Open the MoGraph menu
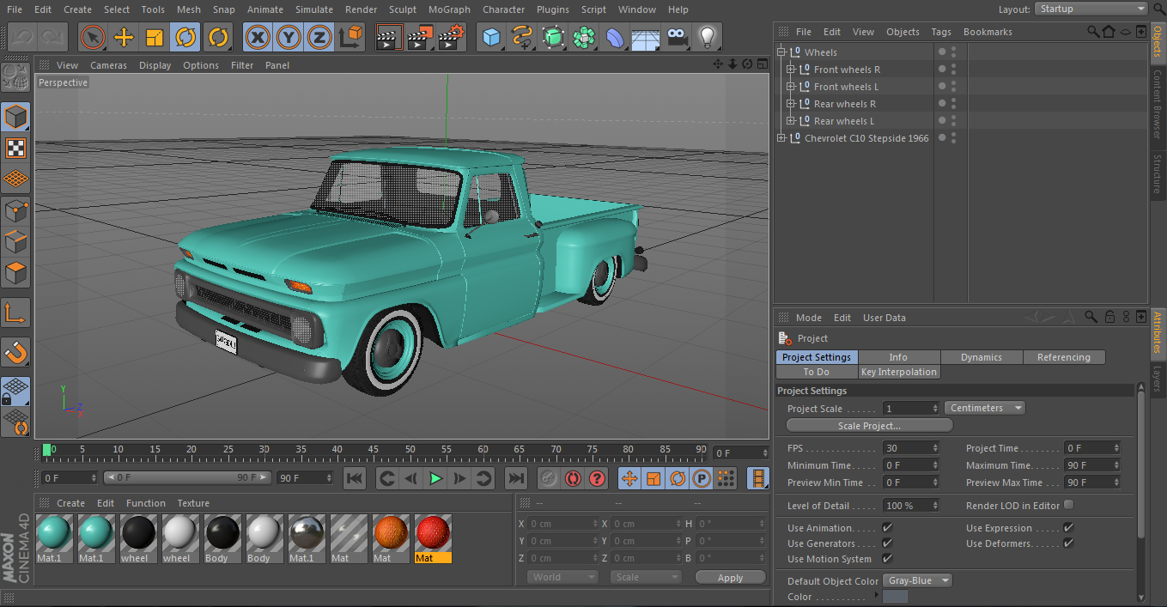 coord(449,9)
